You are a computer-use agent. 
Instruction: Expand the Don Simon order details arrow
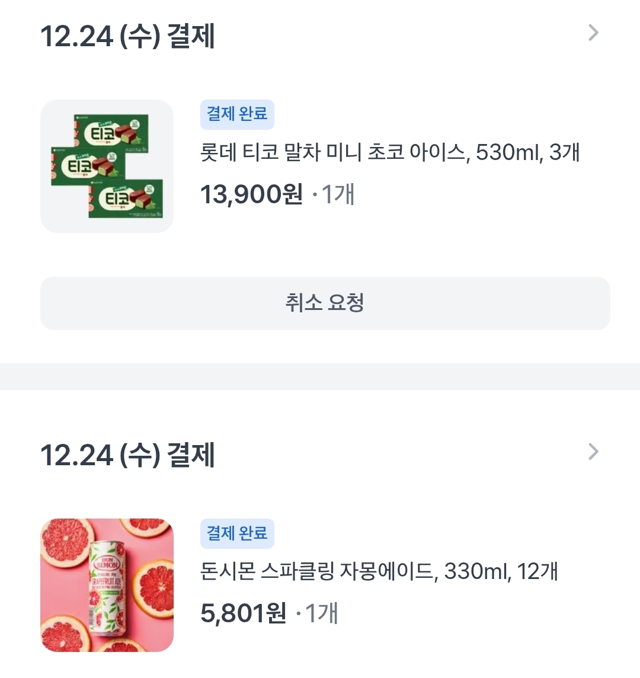pyautogui.click(x=593, y=452)
